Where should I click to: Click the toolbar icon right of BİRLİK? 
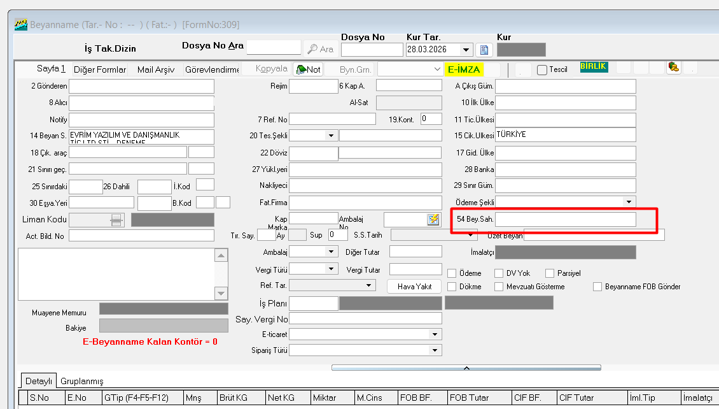click(673, 68)
